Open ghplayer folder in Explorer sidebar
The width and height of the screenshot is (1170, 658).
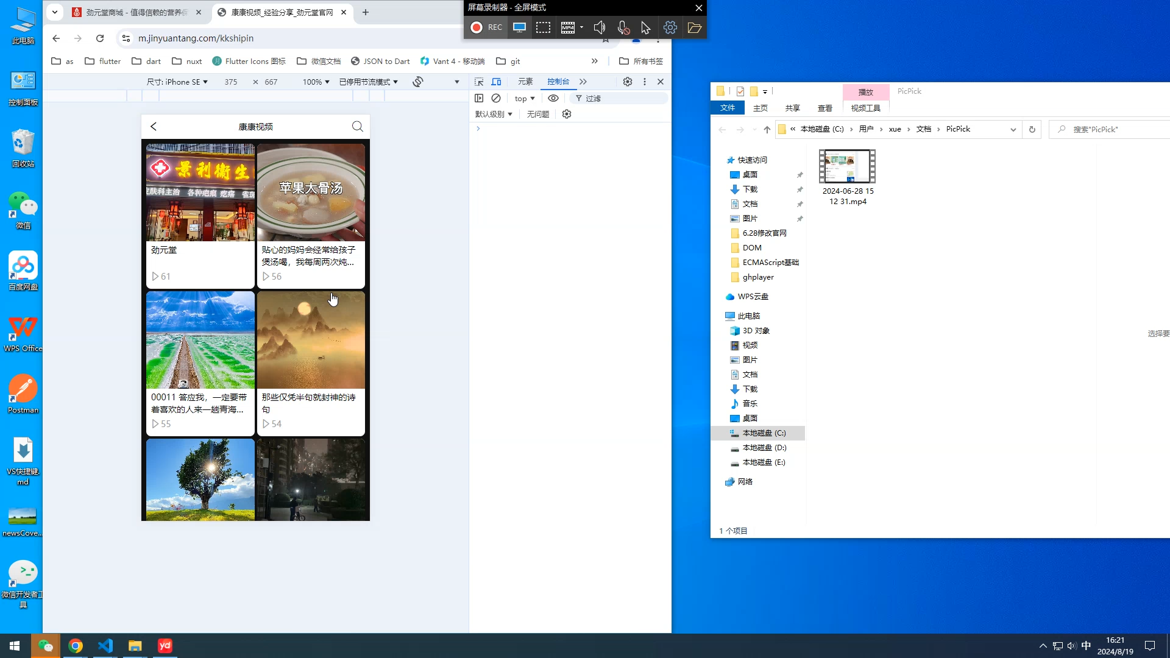click(758, 277)
